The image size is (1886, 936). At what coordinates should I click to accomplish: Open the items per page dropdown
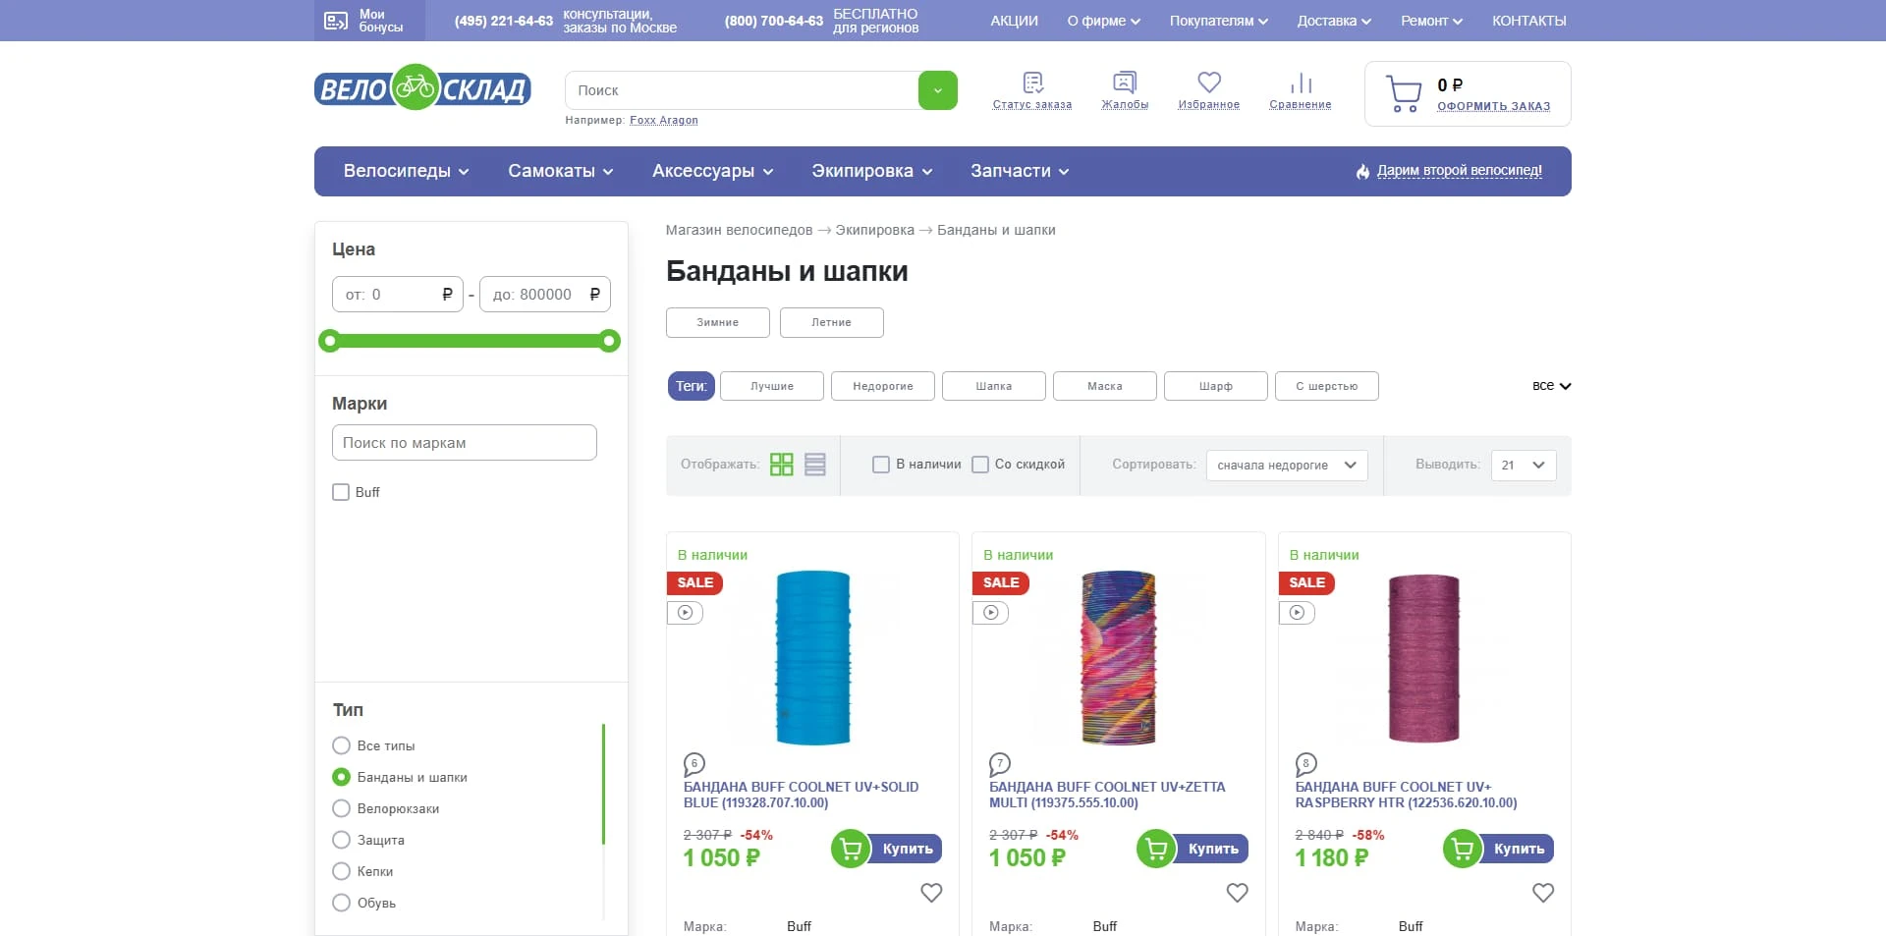coord(1524,466)
